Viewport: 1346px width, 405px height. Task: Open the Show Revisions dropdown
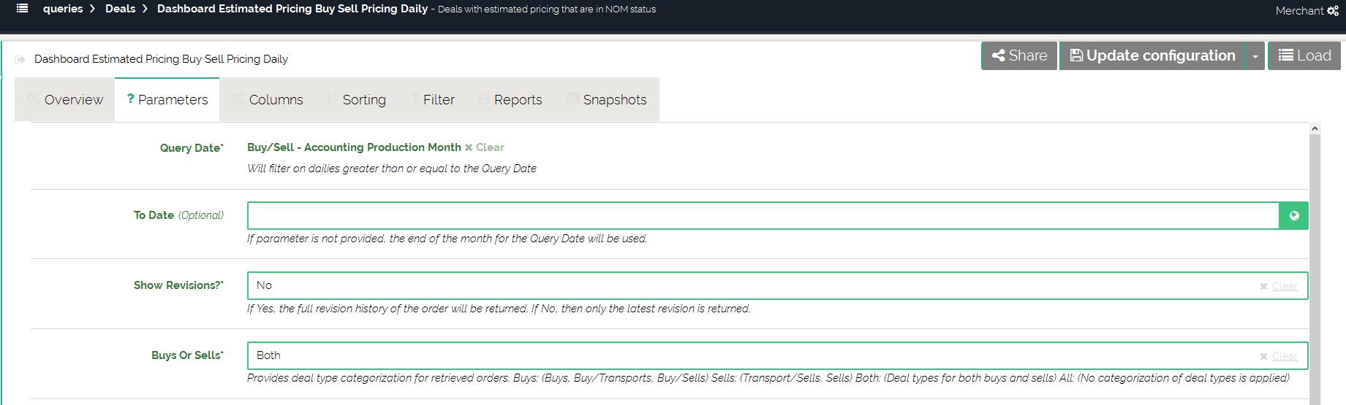(x=753, y=286)
